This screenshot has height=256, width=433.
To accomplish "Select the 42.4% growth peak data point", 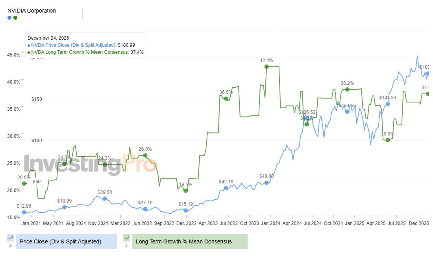I will click(266, 67).
